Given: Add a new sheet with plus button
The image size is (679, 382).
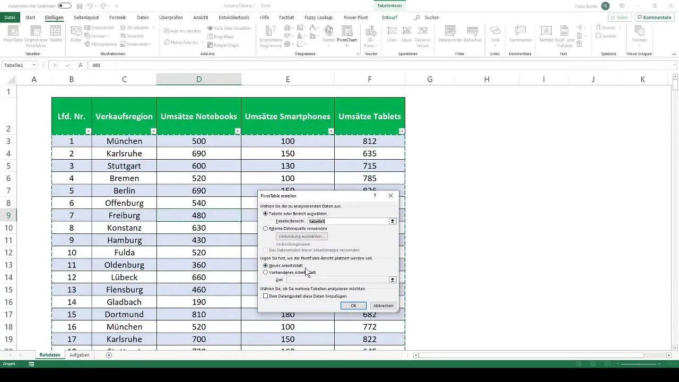Looking at the screenshot, I should click(x=109, y=354).
